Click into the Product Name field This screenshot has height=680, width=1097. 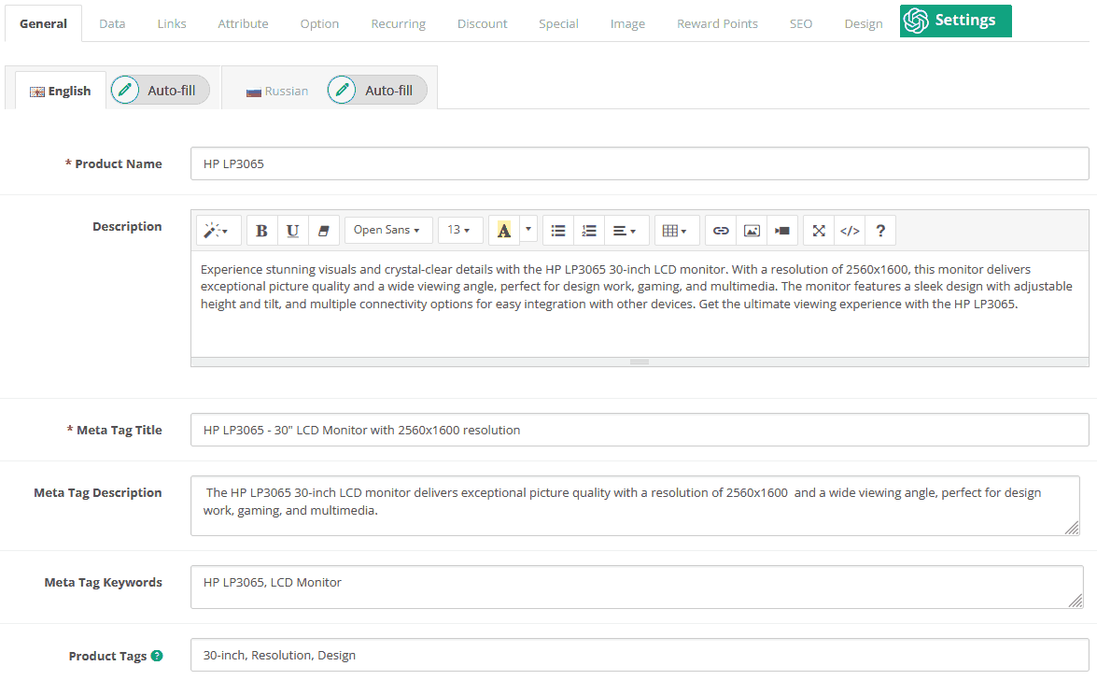[640, 163]
